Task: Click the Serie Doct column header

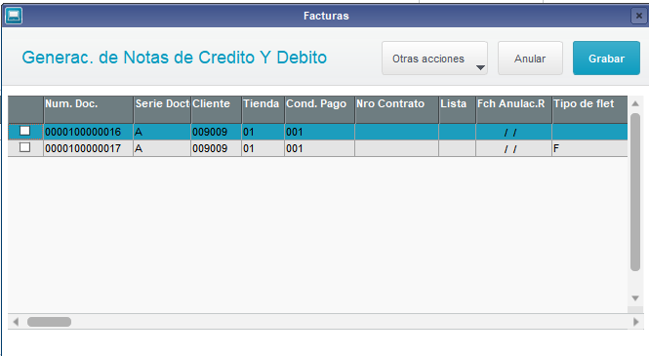Action: point(162,109)
